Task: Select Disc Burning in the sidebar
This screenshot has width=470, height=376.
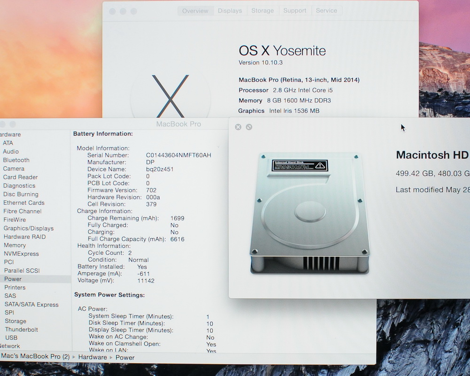Action: click(21, 194)
